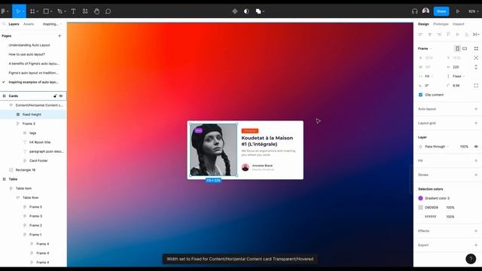Screen dimensions: 482x271
Task: Open the Figma main menu
Action: (5, 11)
